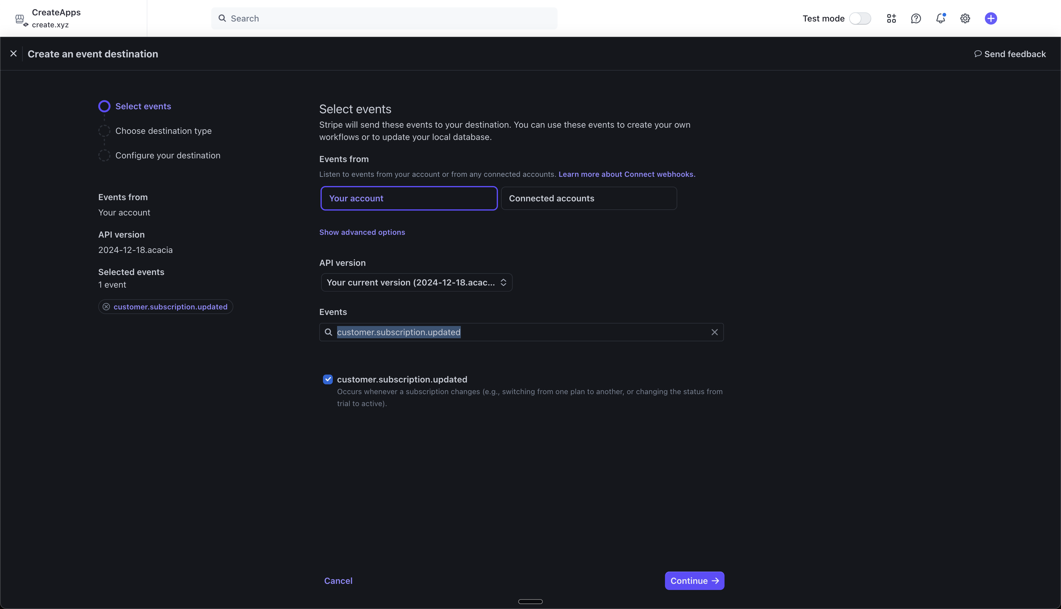Toggle Test mode switch
This screenshot has width=1061, height=609.
coord(860,18)
